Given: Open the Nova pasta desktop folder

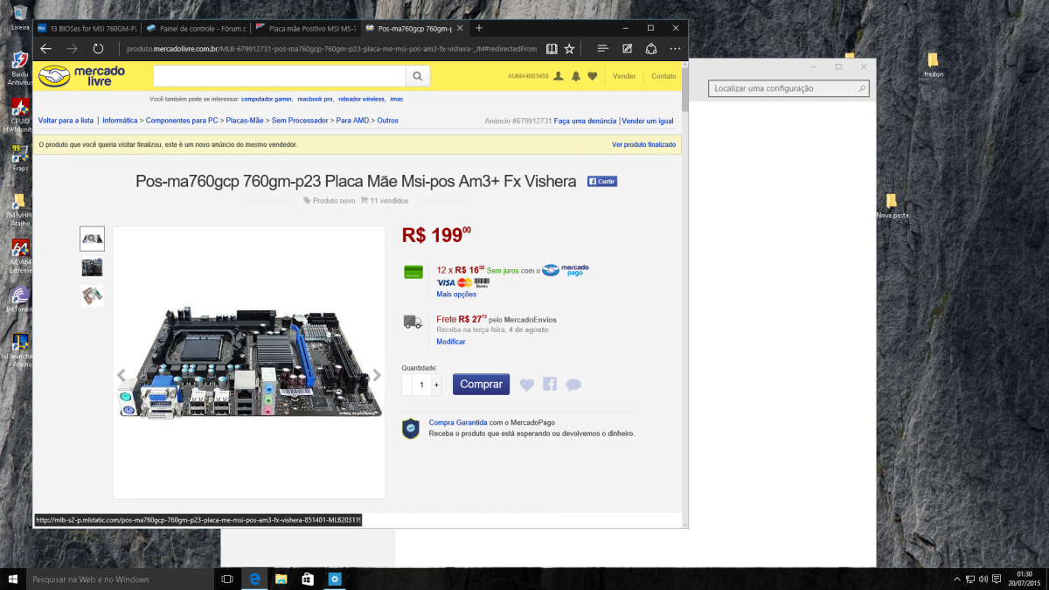Looking at the screenshot, I should pos(892,206).
